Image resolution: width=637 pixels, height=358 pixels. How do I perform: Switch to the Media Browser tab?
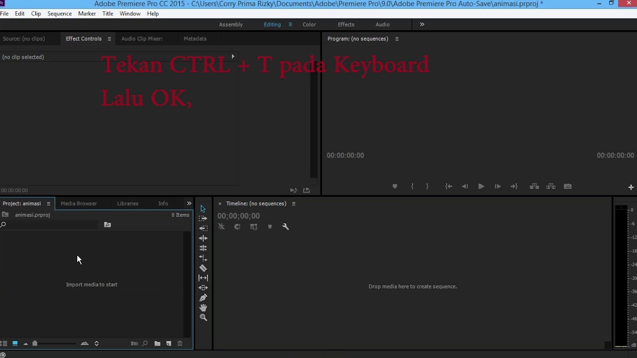(x=79, y=203)
